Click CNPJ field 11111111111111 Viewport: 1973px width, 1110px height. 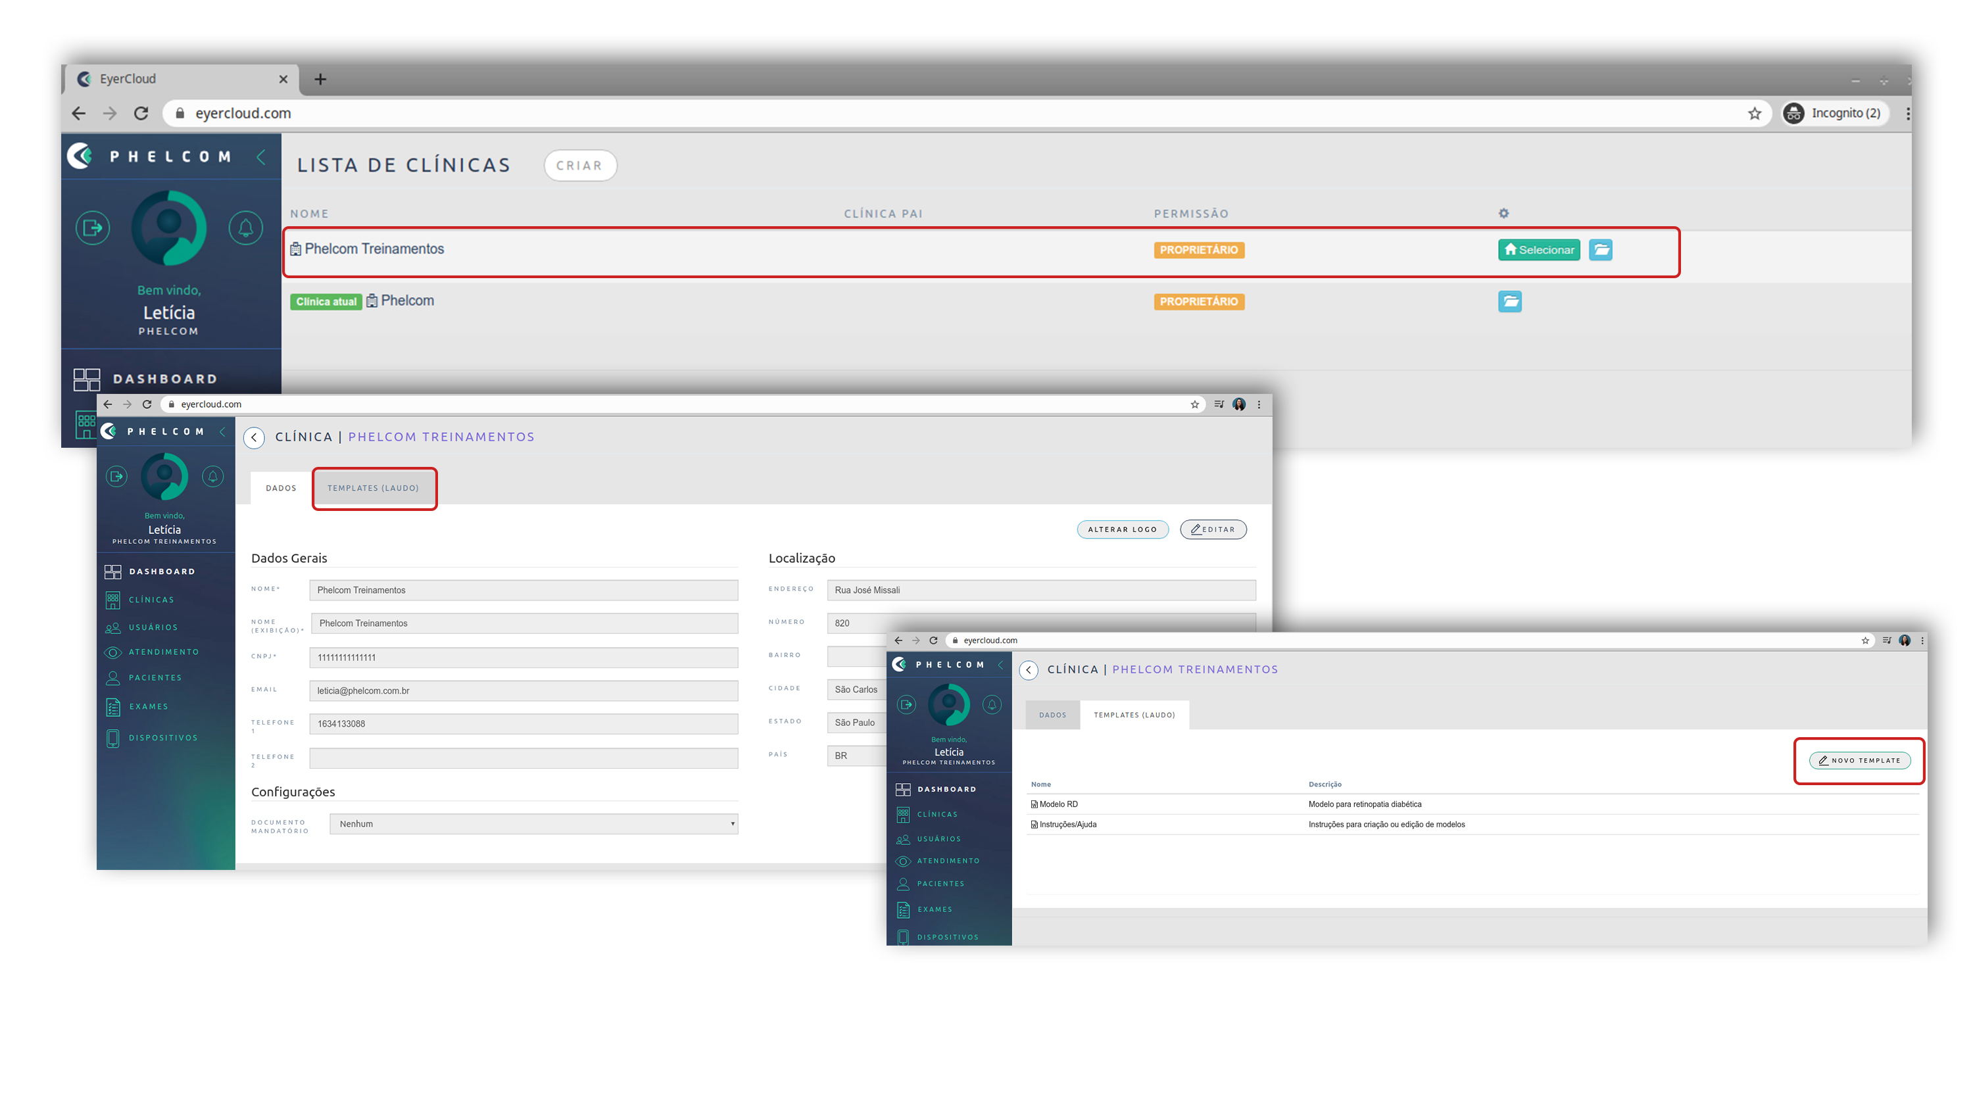524,658
